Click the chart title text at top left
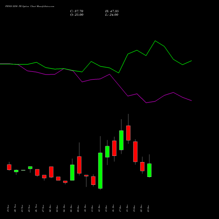The height and width of the screenshot is (219, 219). click(30, 7)
